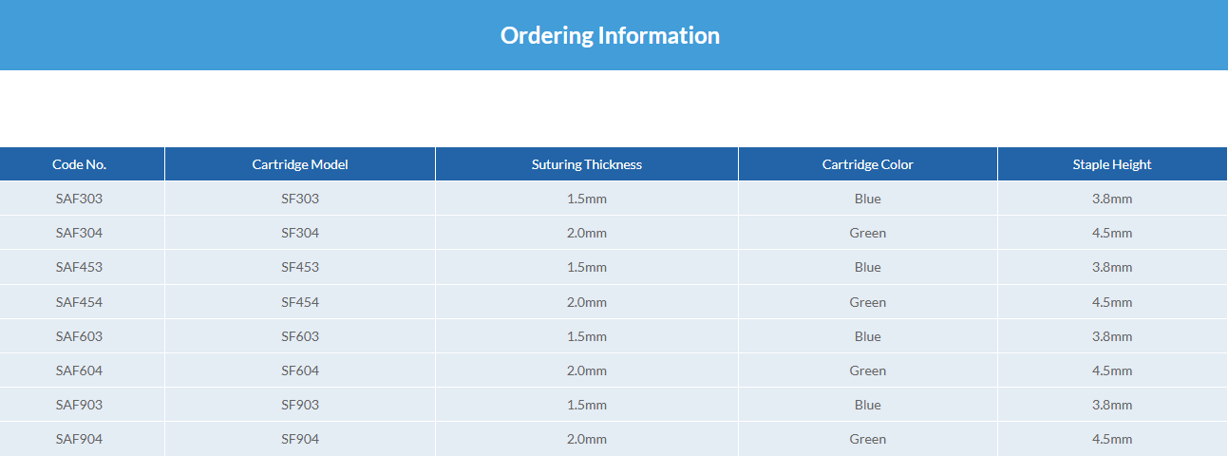Click code number SAF603
The height and width of the screenshot is (456, 1228).
[x=80, y=336]
